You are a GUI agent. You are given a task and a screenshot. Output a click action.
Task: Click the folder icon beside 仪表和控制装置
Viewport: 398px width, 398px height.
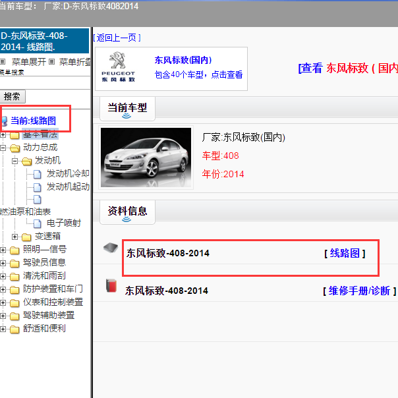tap(14, 303)
